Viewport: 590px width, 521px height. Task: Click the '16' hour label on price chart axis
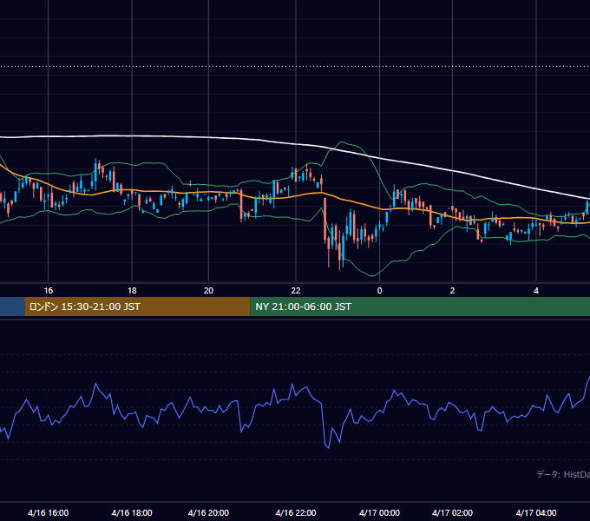(49, 291)
